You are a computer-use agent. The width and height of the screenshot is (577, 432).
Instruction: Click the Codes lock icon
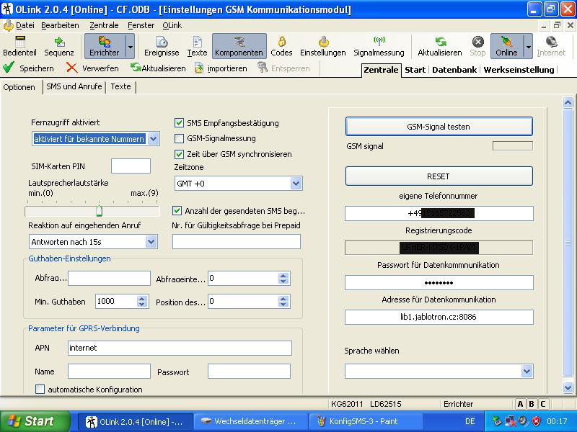pyautogui.click(x=281, y=42)
